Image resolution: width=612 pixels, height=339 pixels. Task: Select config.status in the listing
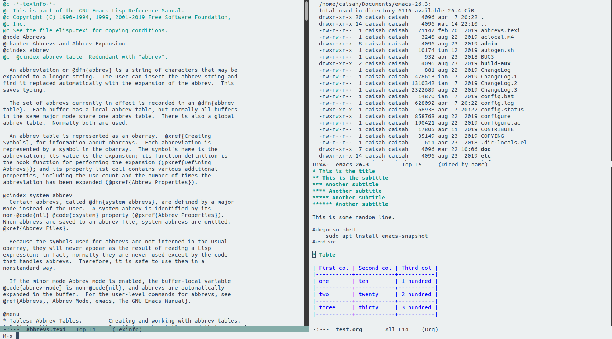[x=502, y=110]
